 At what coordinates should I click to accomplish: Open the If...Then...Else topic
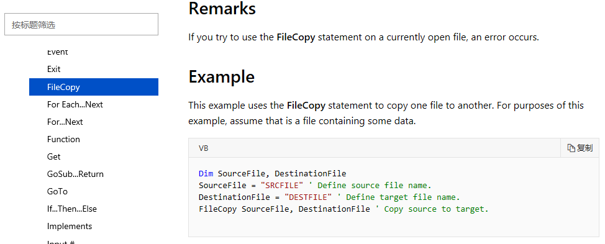click(x=72, y=209)
